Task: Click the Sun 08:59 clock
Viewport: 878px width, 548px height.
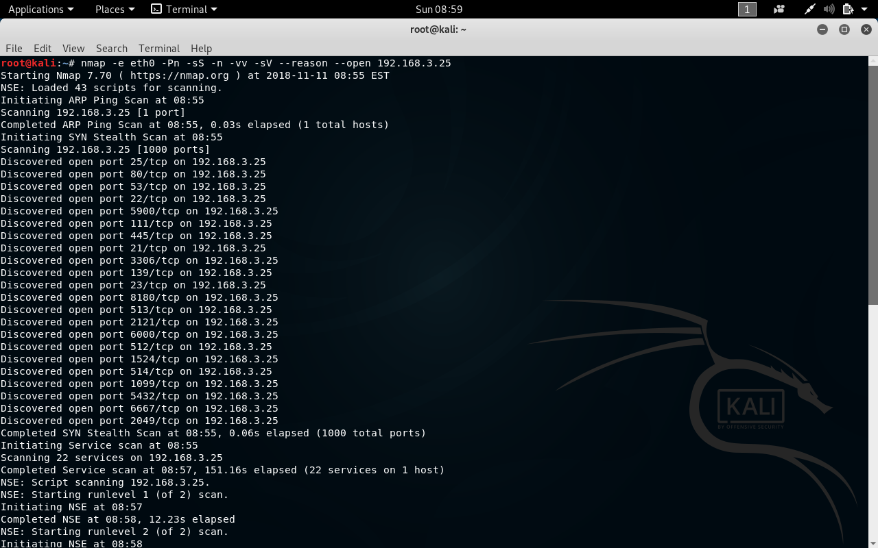Action: coord(439,9)
